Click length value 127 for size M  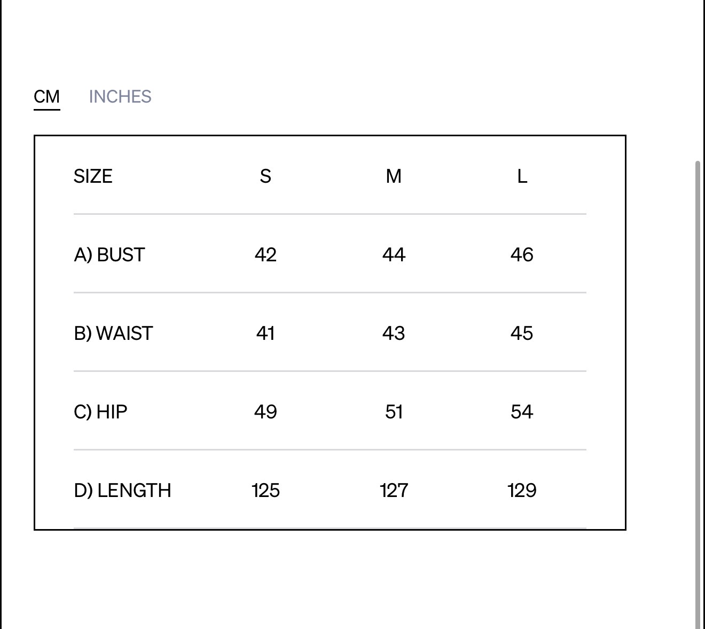(x=394, y=491)
